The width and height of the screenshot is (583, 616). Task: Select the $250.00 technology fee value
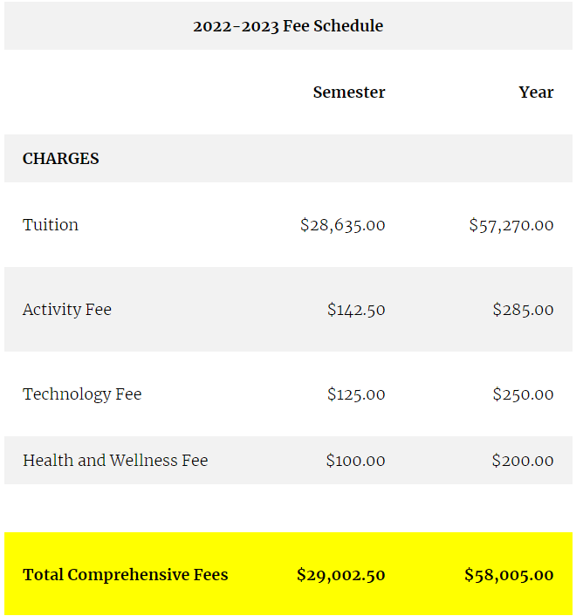(x=523, y=394)
